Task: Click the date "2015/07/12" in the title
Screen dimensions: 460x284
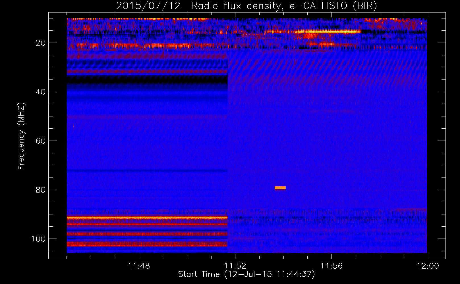Action: pyautogui.click(x=148, y=6)
